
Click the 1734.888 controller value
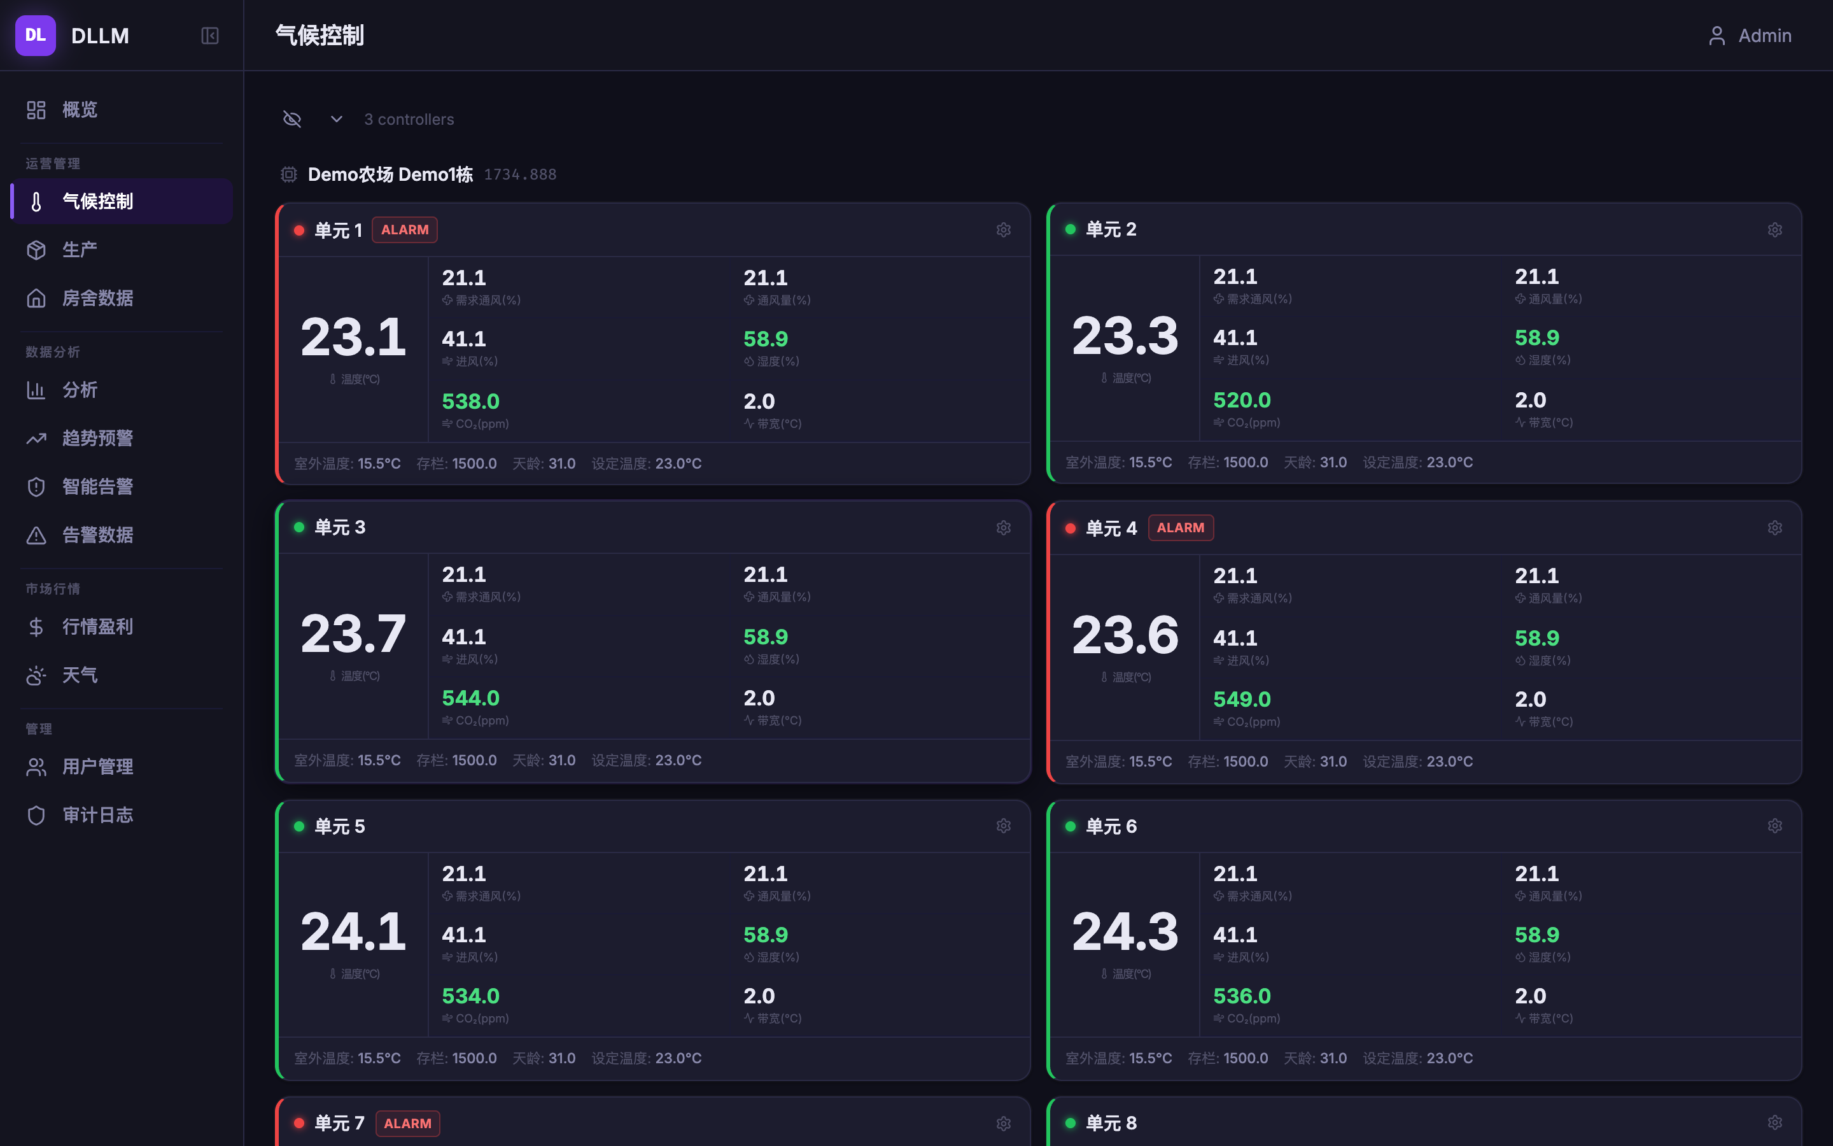click(x=521, y=174)
